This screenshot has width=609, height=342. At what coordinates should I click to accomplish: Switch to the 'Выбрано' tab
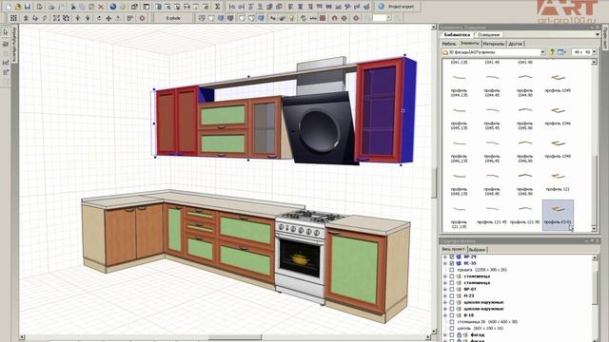click(477, 249)
